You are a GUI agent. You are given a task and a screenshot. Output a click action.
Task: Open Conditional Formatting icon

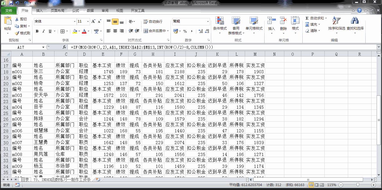click(x=220, y=21)
